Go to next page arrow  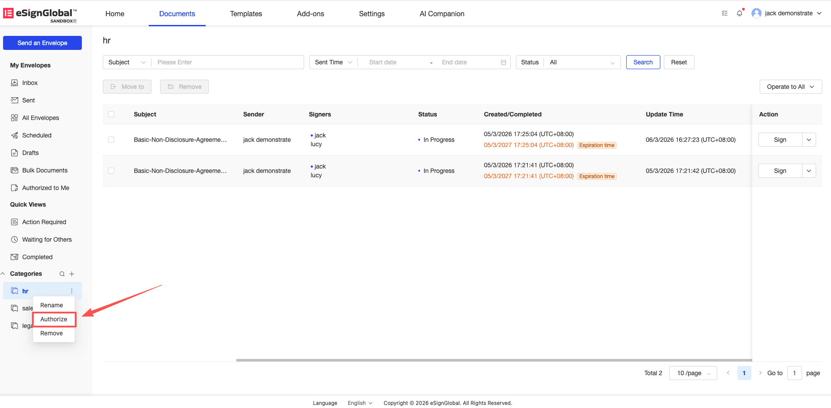(760, 373)
